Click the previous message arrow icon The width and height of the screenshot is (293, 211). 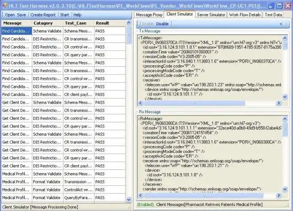point(281,24)
